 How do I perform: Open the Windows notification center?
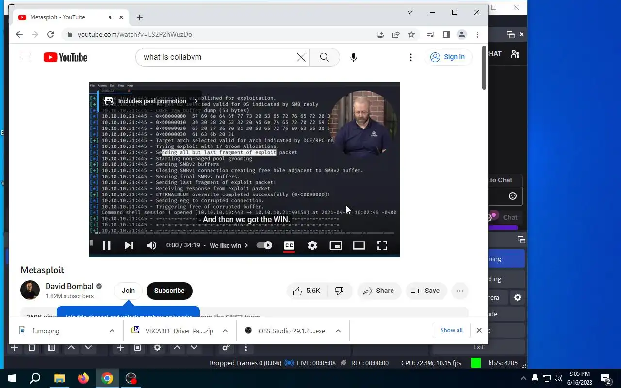pos(606,378)
